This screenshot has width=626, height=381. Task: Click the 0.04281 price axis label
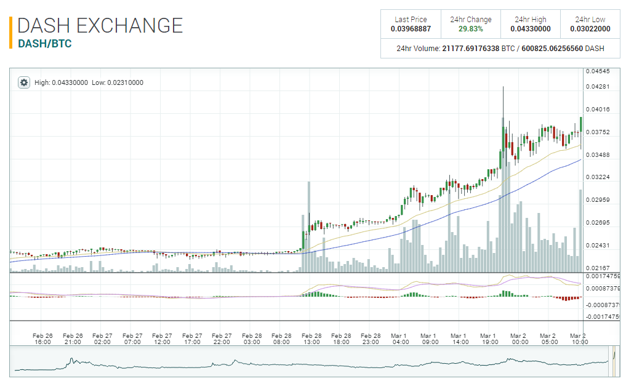coord(597,87)
